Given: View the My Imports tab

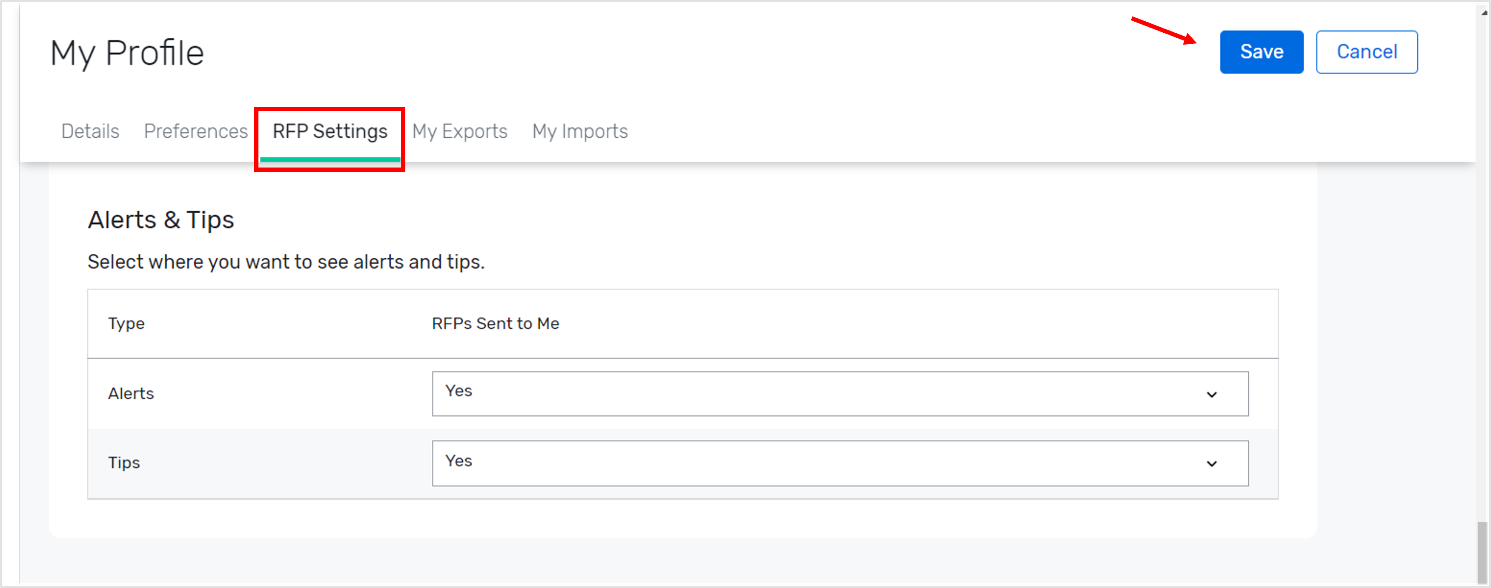Looking at the screenshot, I should click(x=579, y=131).
